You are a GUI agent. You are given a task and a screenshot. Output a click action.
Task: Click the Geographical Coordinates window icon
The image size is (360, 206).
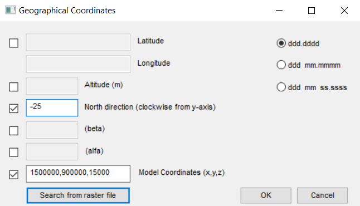click(11, 11)
